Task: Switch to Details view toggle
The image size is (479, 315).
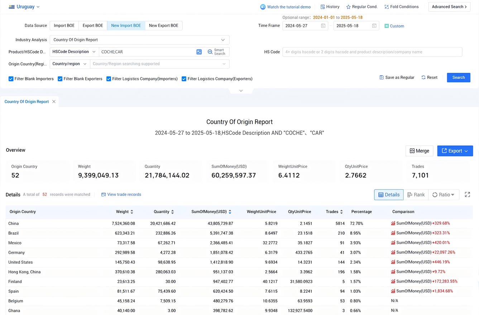Action: click(x=389, y=195)
